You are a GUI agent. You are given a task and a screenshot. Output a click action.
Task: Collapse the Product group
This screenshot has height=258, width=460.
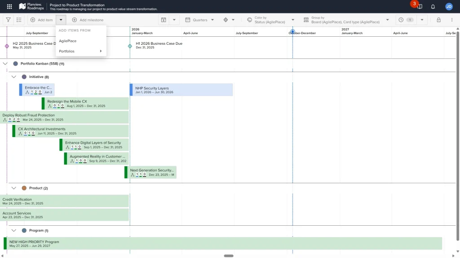14,188
